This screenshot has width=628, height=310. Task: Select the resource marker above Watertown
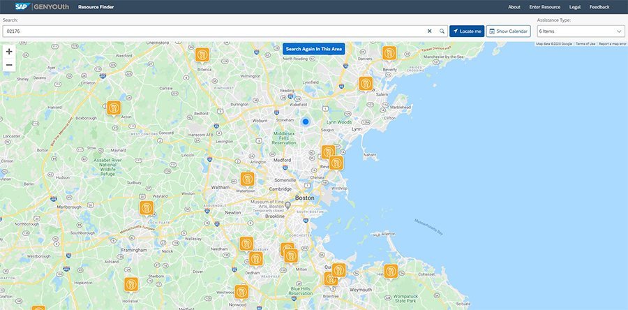pos(248,179)
